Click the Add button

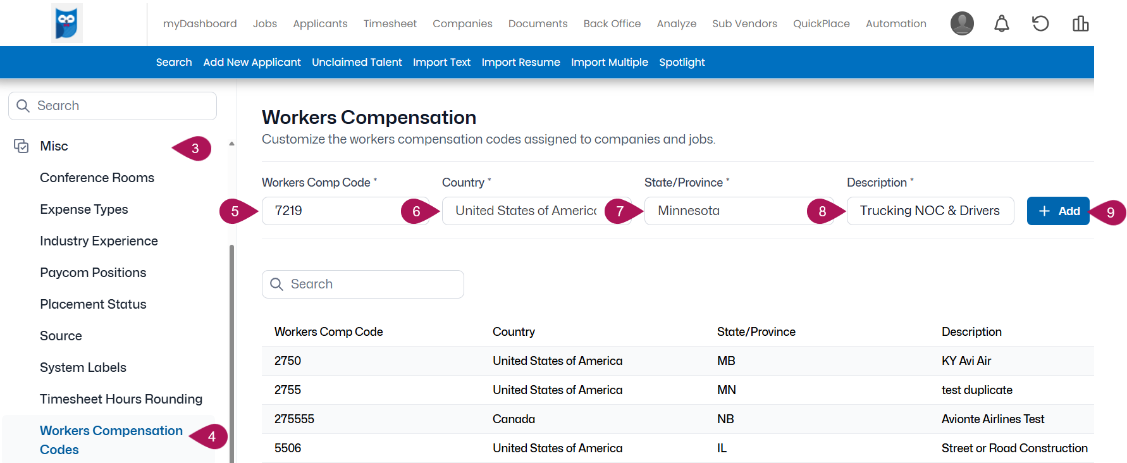pyautogui.click(x=1057, y=211)
